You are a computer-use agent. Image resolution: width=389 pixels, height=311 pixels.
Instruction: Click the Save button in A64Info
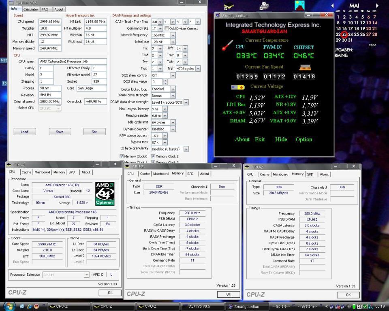[60, 132]
